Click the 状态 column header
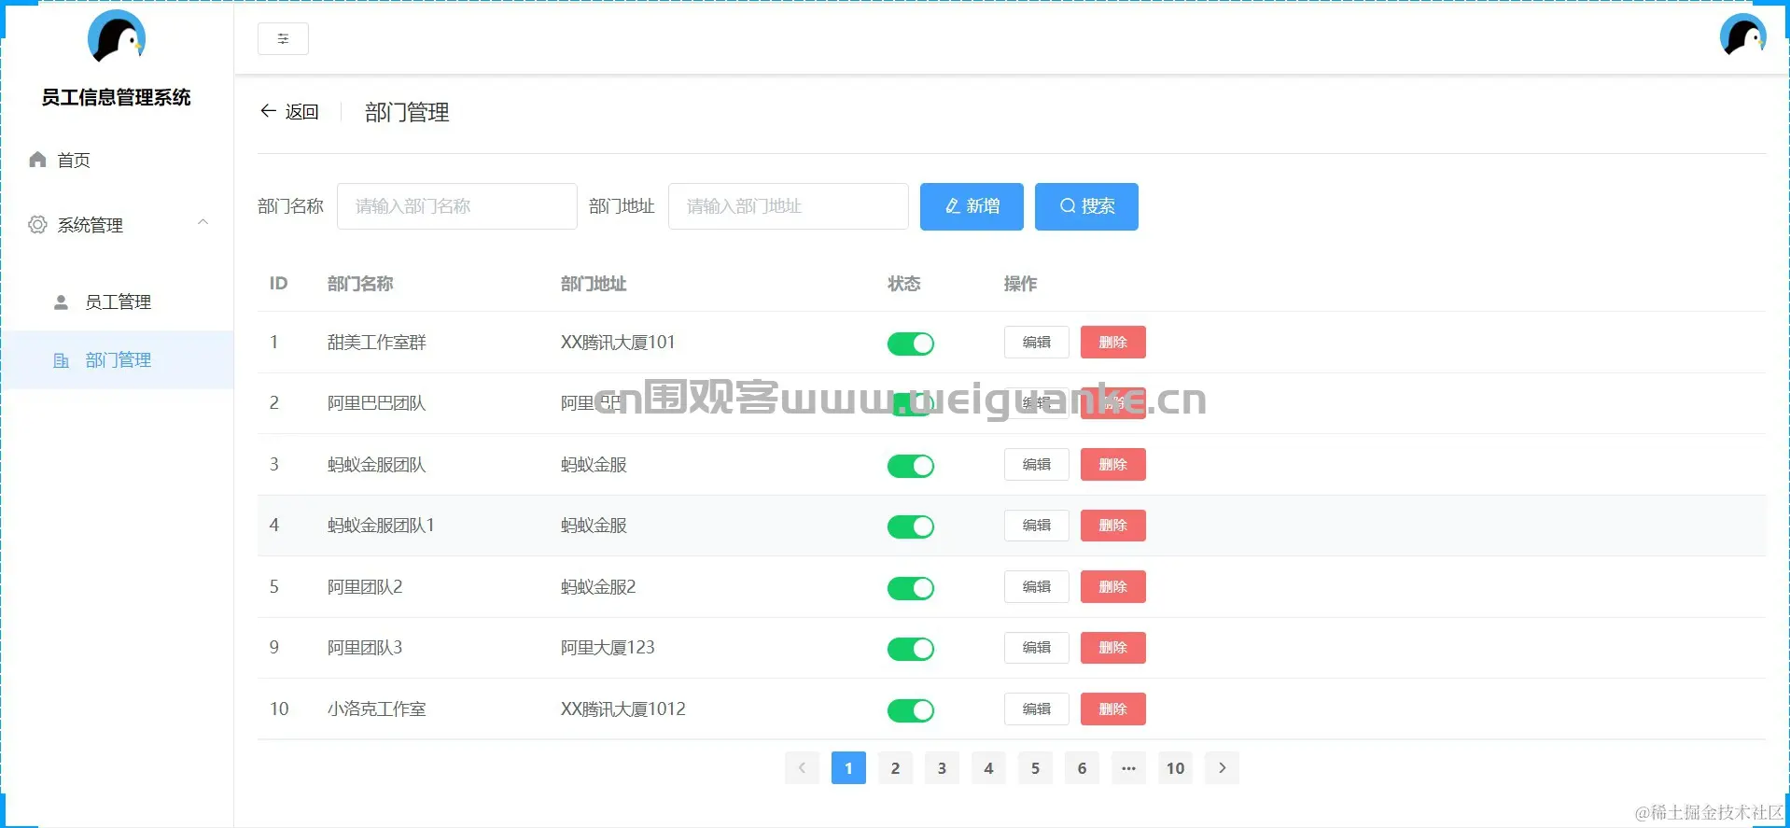1790x828 pixels. (903, 284)
